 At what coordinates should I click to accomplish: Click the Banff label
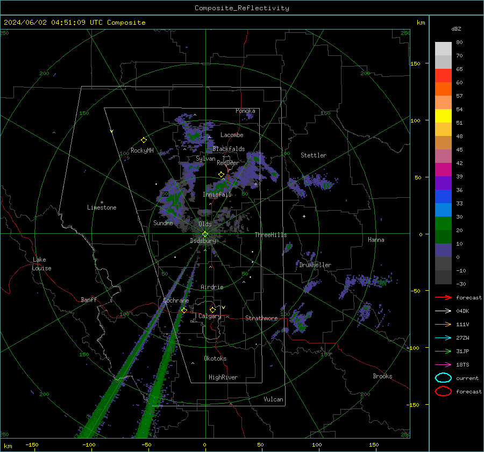(x=89, y=299)
